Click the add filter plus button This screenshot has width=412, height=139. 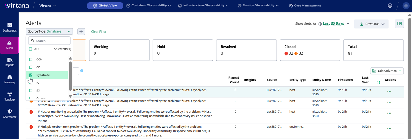81,31
